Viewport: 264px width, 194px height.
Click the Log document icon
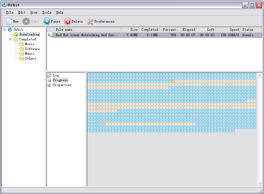49,75
